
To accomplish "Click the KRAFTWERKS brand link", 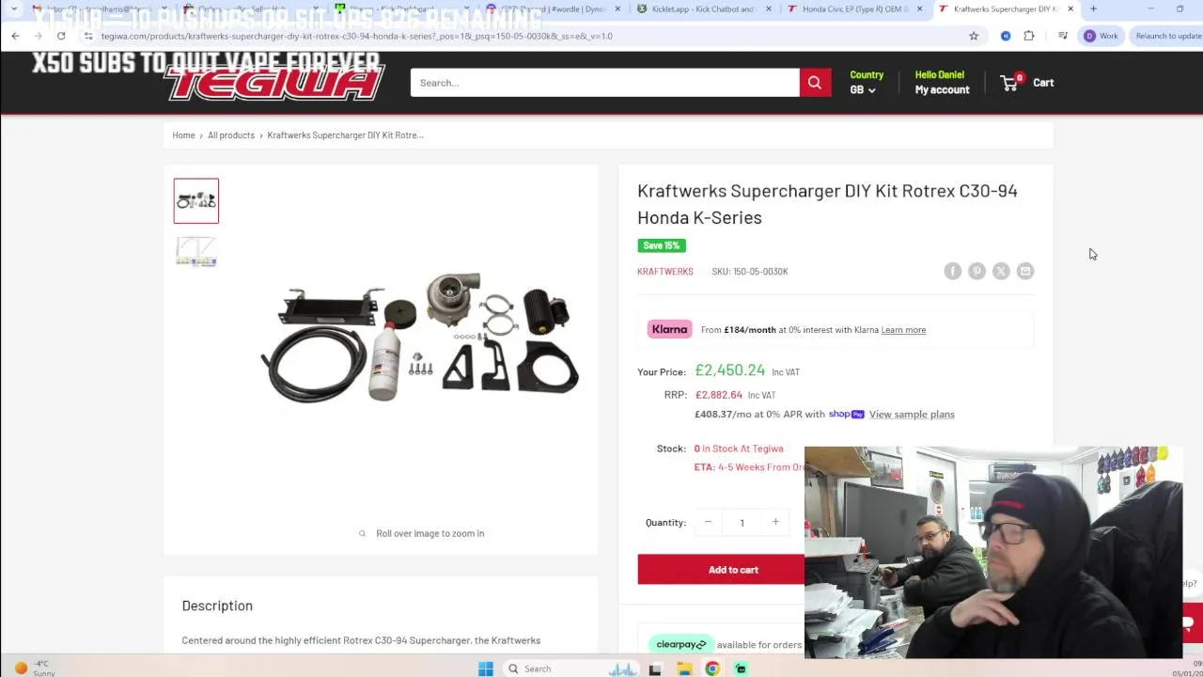I will tap(665, 271).
